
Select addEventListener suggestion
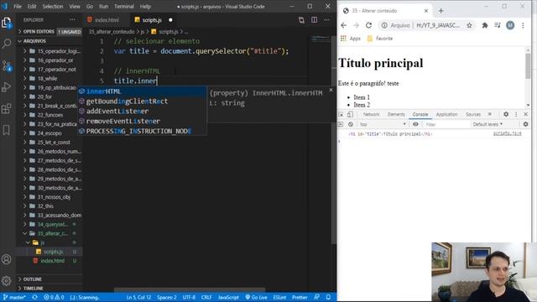142,112
